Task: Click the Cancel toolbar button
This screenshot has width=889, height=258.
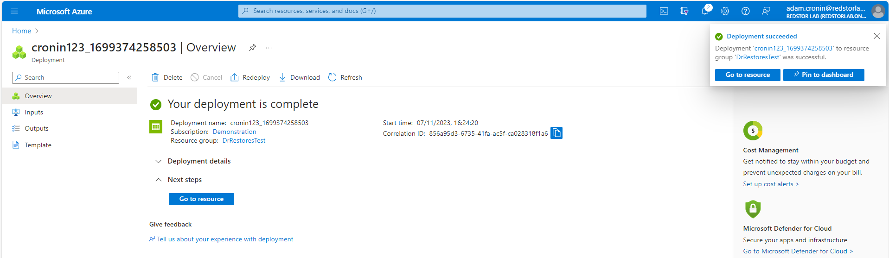Action: tap(206, 77)
